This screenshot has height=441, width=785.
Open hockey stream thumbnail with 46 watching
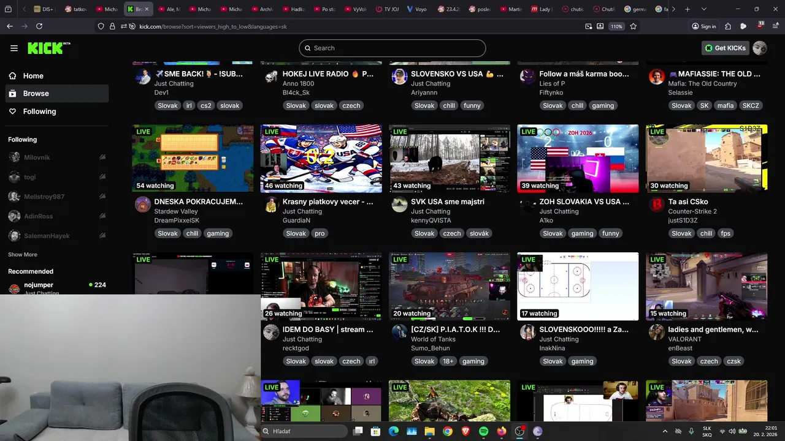321,159
